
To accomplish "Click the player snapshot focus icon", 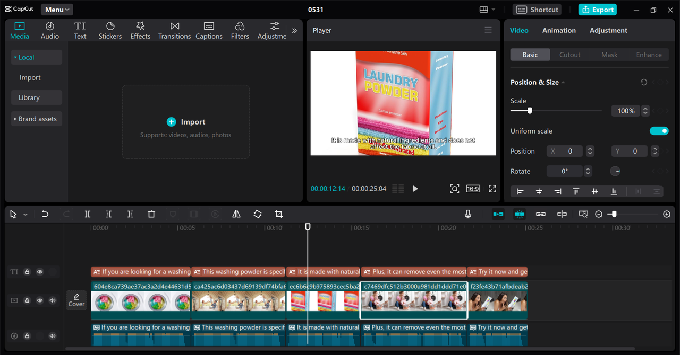I will tap(454, 189).
